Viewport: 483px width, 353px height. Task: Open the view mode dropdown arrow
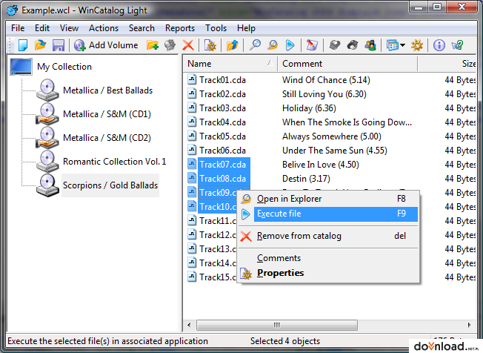coord(402,46)
